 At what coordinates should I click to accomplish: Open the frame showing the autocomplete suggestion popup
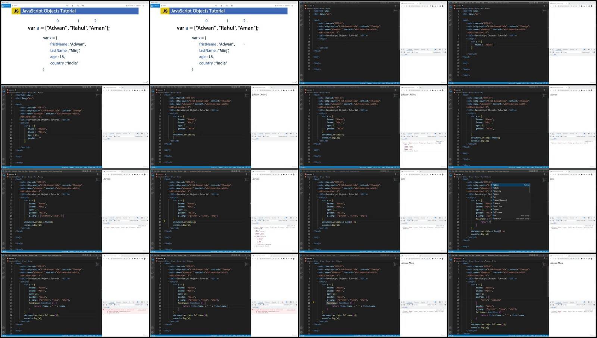pyautogui.click(x=522, y=211)
